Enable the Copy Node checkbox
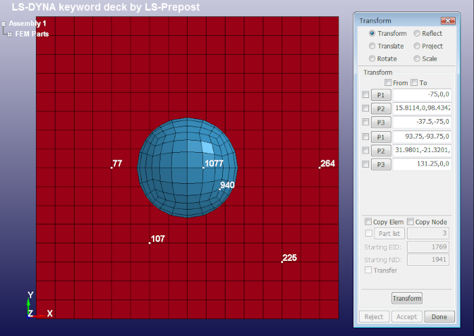474x336 pixels. pyautogui.click(x=410, y=222)
